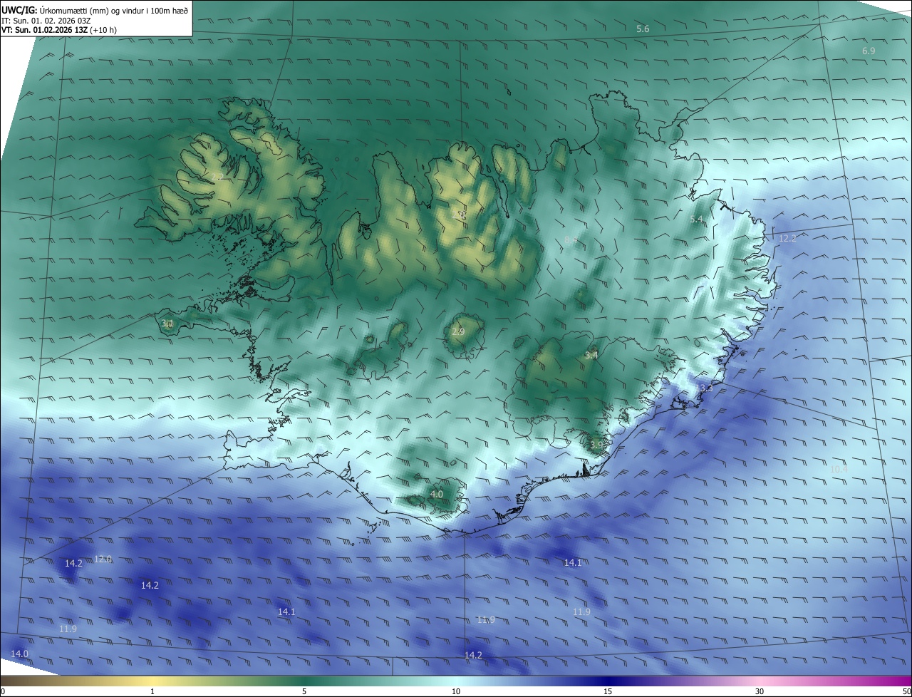Select the 2.9 value over the central glacier
Image resolution: width=912 pixels, height=697 pixels.
click(458, 331)
